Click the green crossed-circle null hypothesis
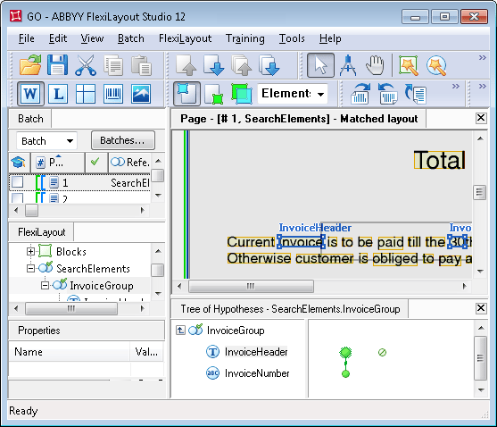Viewport: 497px width, 427px height. 382,352
